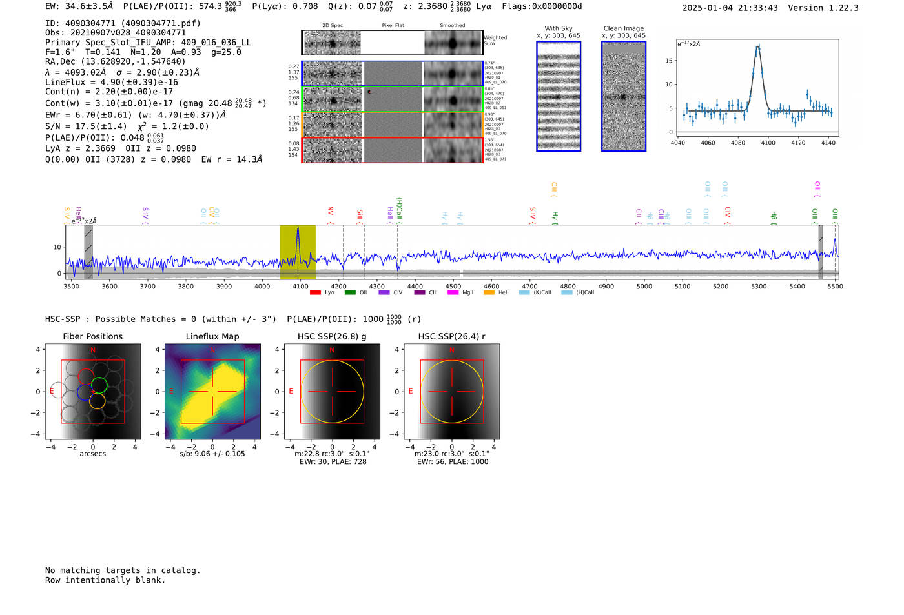This screenshot has width=904, height=615.
Task: Click the 2025-01-04 21:33:43 timestamp
Action: (x=730, y=8)
